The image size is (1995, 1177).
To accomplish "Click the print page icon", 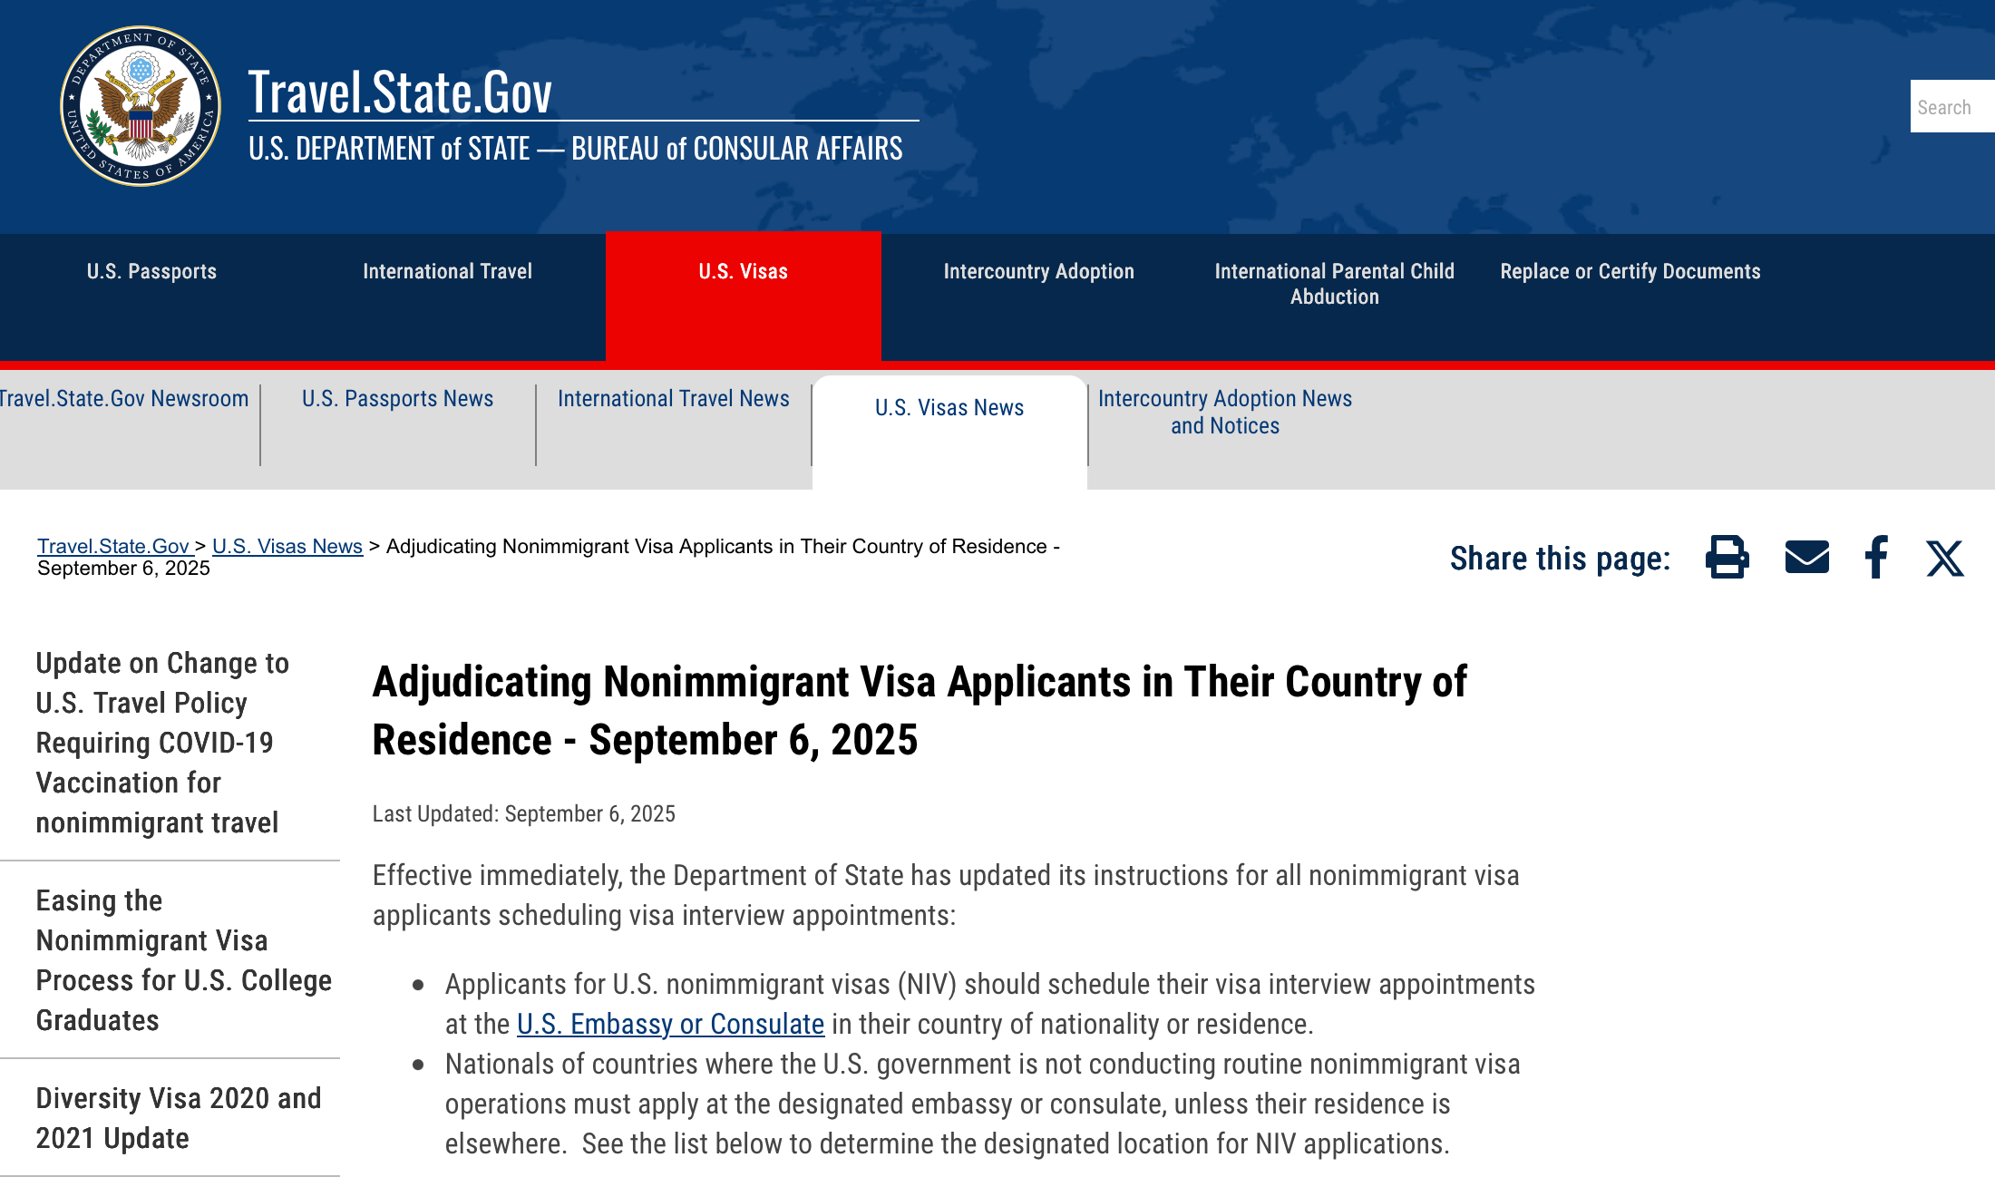I will click(1727, 558).
